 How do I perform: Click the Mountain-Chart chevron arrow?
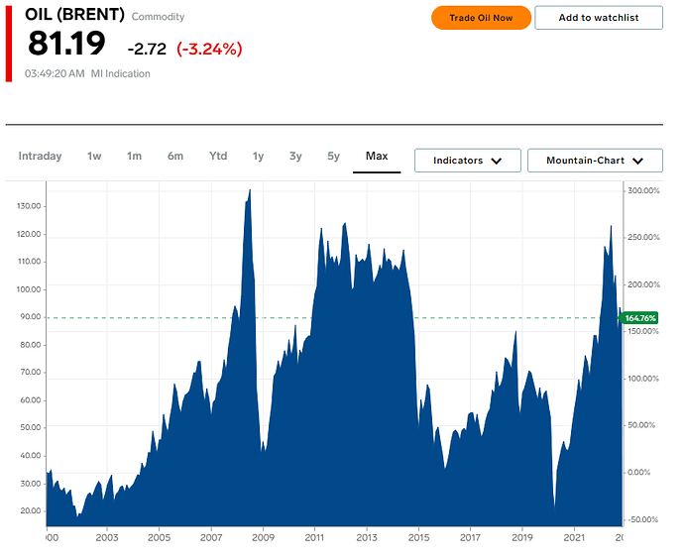pos(637,161)
